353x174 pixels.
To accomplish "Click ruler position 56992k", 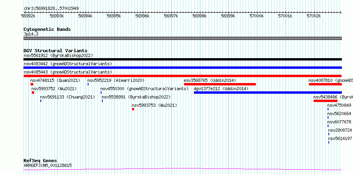I will (29, 16).
